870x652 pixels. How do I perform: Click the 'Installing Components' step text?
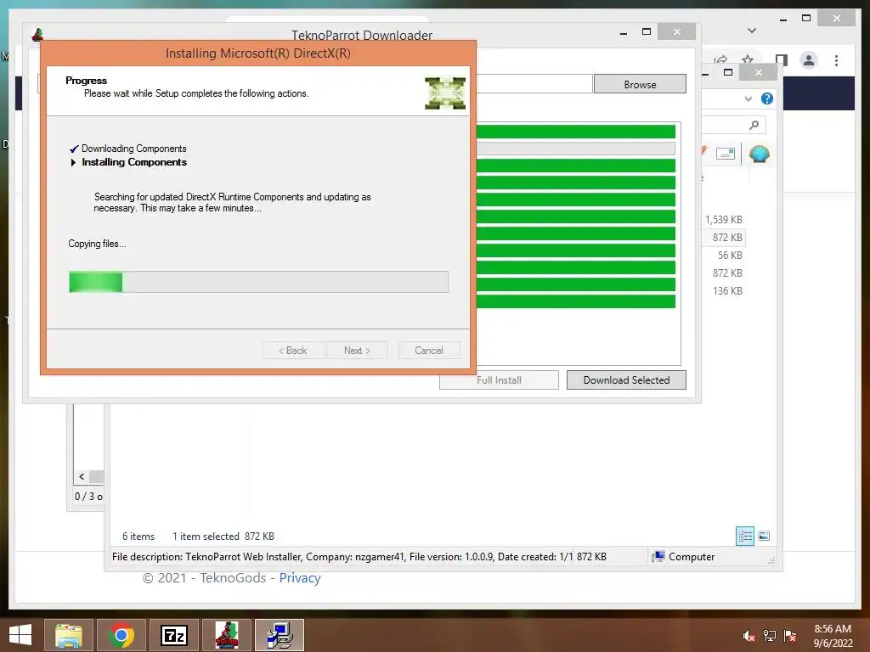[x=134, y=162]
